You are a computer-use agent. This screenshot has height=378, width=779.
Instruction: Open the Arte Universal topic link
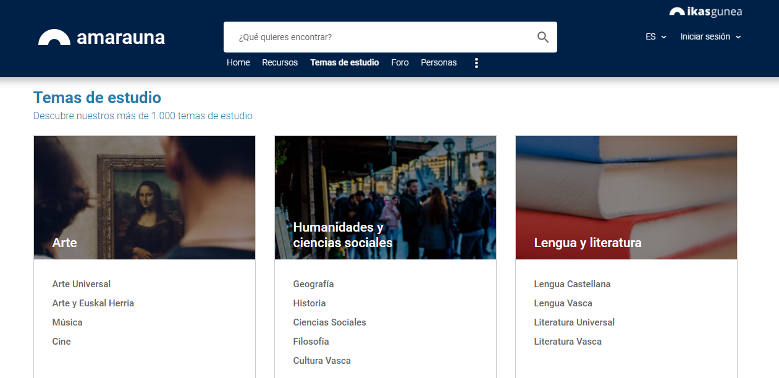(82, 284)
